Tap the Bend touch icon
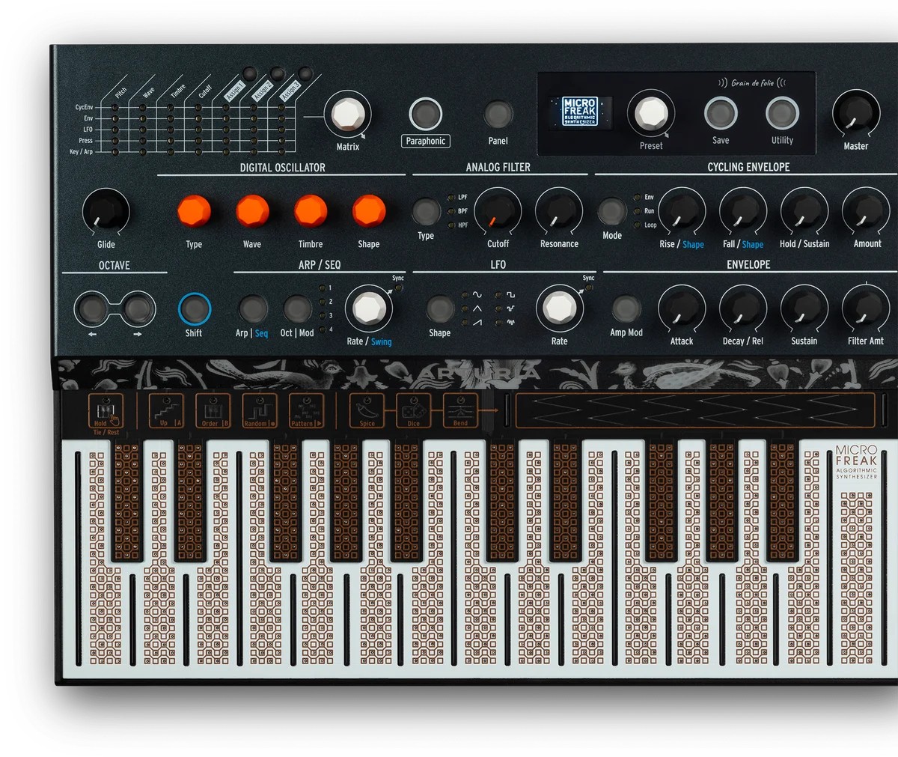The height and width of the screenshot is (757, 898). [x=460, y=411]
